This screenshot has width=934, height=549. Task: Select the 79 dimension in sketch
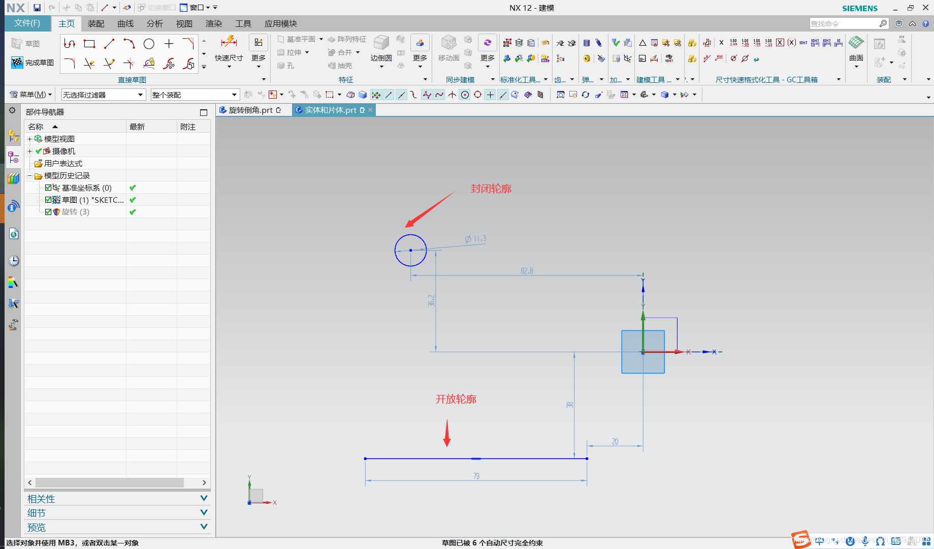pos(476,476)
